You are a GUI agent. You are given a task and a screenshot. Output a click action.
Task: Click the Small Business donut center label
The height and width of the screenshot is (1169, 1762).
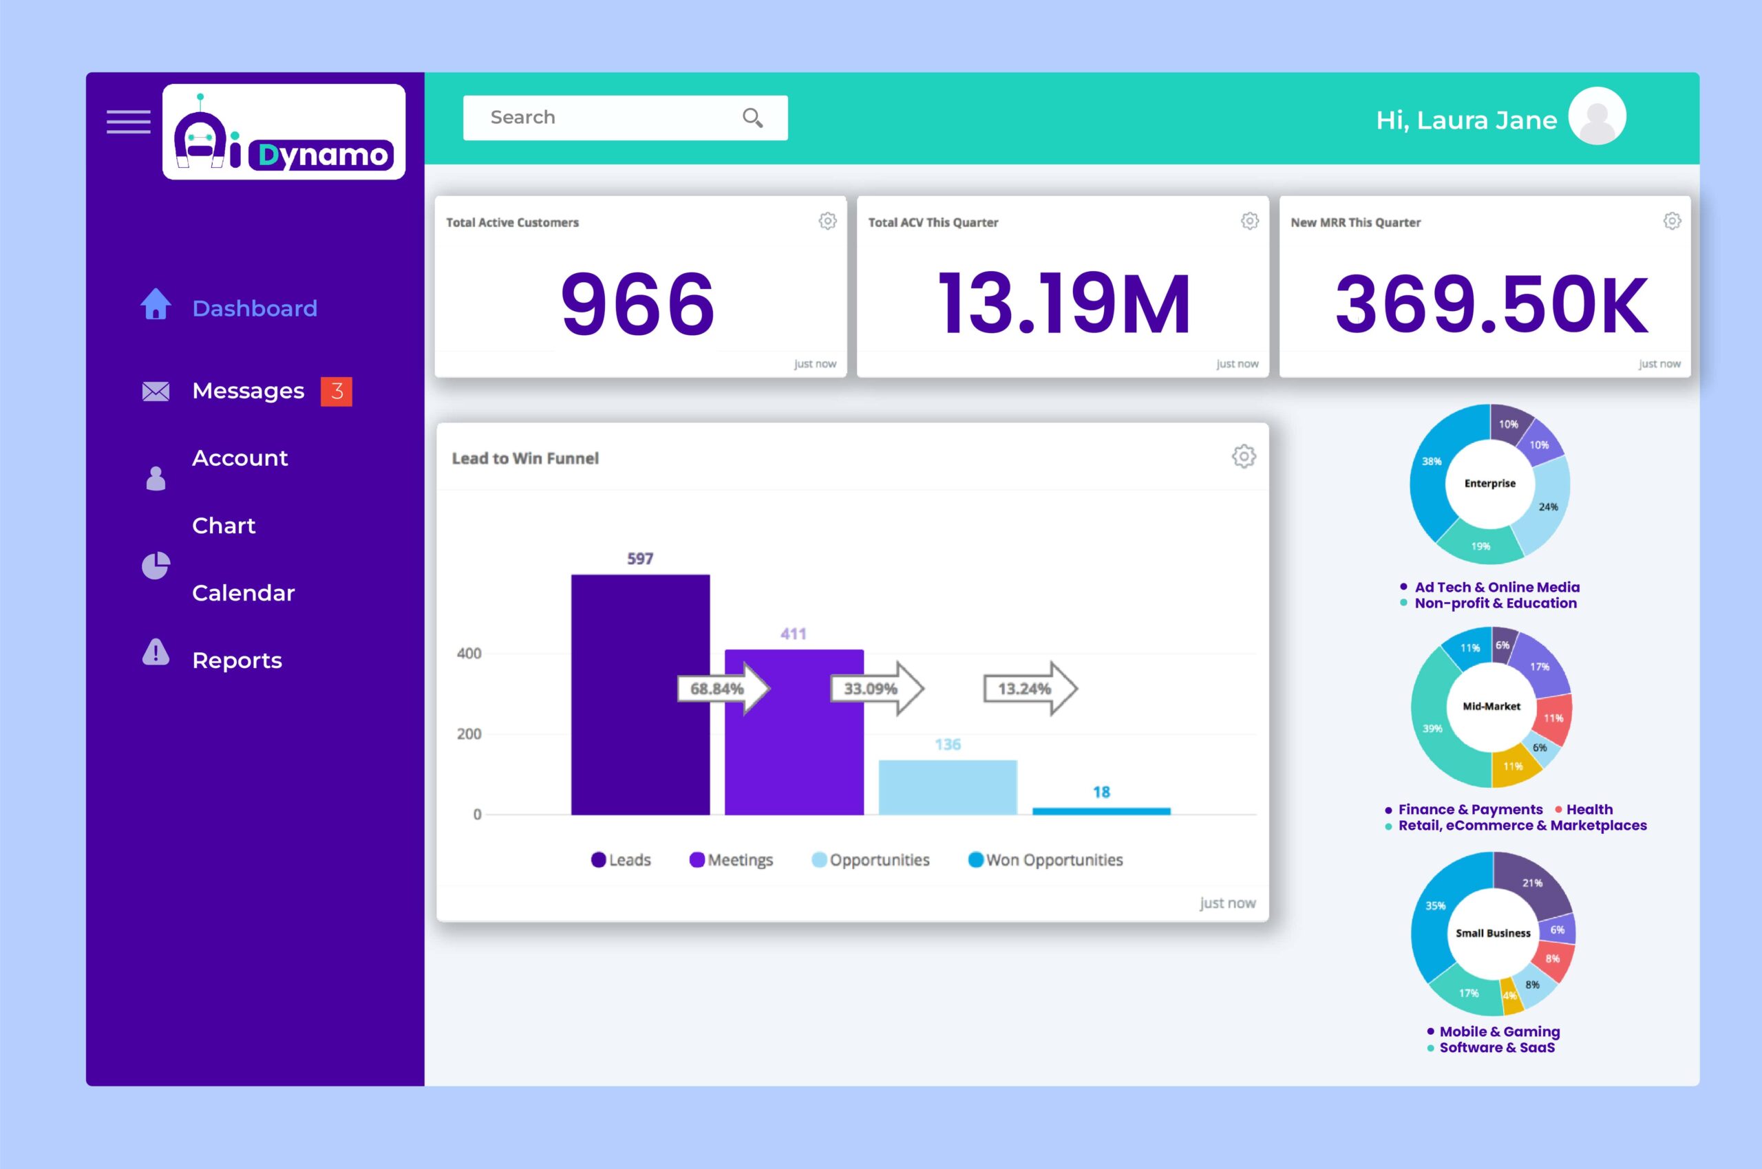point(1493,933)
